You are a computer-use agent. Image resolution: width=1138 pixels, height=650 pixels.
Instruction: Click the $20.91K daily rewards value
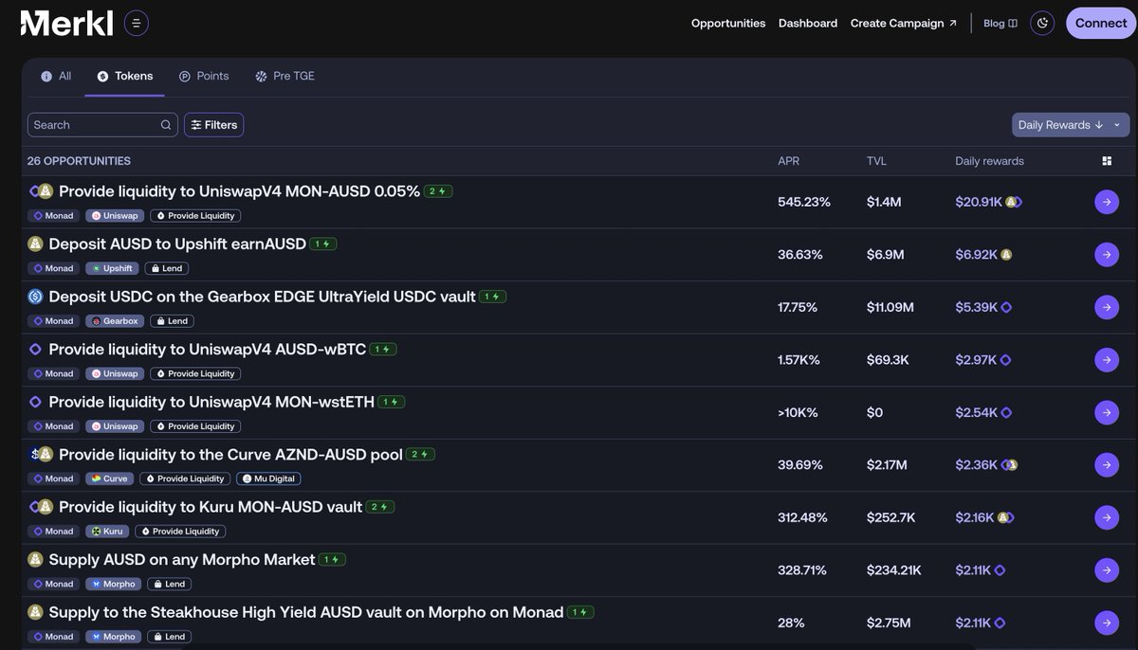[979, 202]
